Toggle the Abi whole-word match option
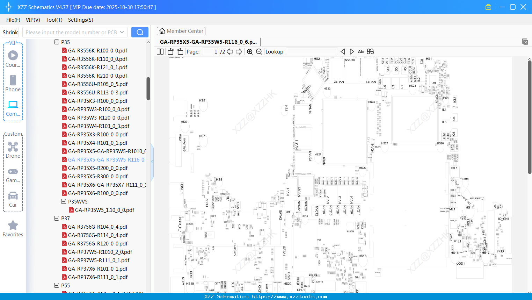Screen dimensions: 532x300 click(361, 52)
